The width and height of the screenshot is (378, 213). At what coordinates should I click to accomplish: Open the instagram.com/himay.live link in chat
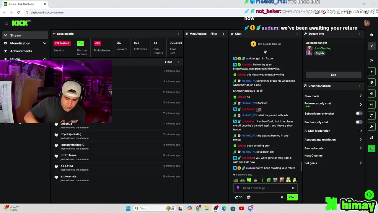pos(257,69)
